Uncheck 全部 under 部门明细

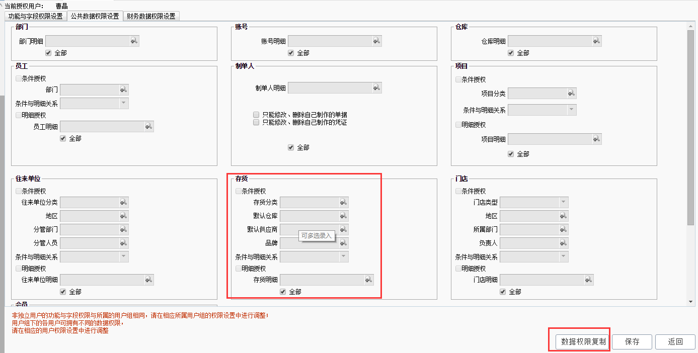[49, 53]
